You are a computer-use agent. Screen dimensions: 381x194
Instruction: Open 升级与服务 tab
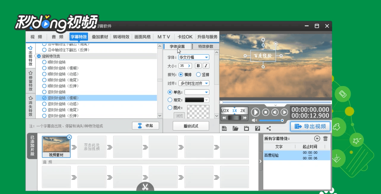pos(207,37)
